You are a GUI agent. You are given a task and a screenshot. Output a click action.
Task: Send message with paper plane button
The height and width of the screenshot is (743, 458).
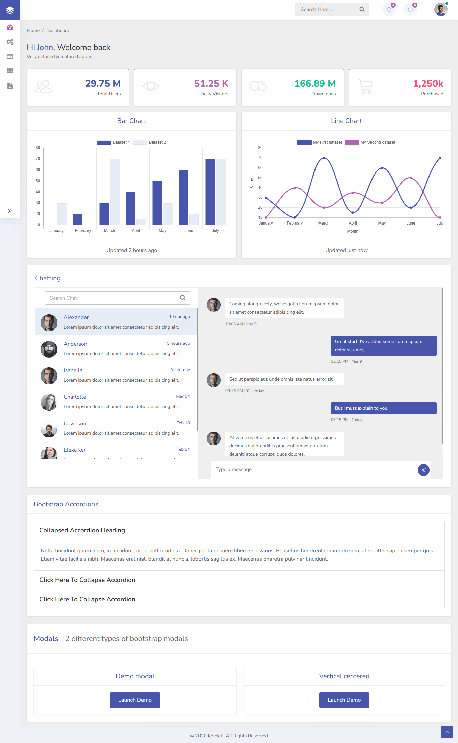[x=423, y=470]
